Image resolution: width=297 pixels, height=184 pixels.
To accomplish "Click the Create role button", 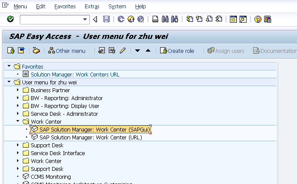I will [x=177, y=51].
